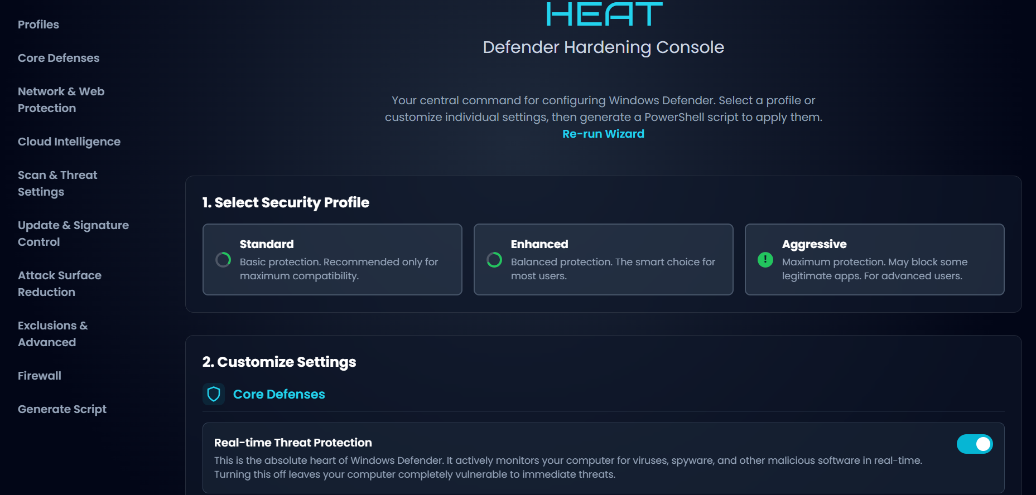Select the Standard security profile card
This screenshot has width=1036, height=495.
point(332,259)
